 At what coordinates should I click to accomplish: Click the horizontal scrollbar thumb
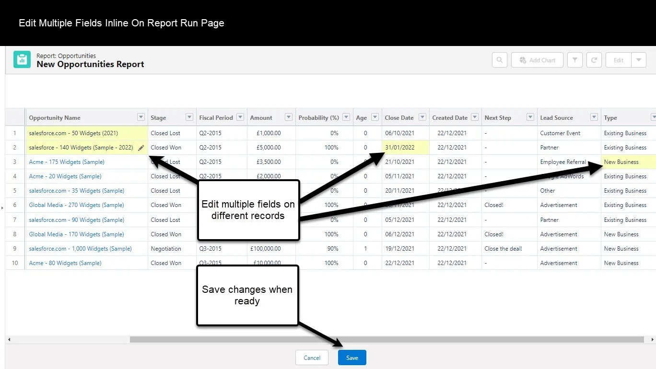click(387, 339)
